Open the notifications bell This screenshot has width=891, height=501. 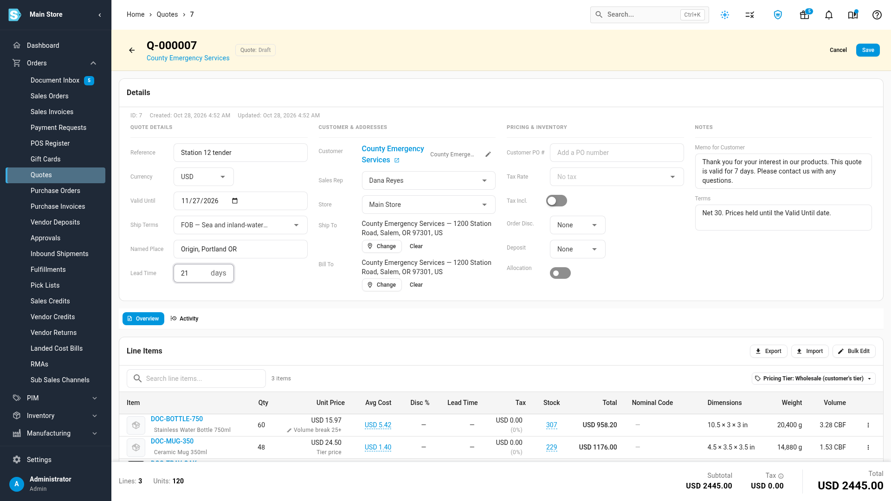pyautogui.click(x=829, y=15)
